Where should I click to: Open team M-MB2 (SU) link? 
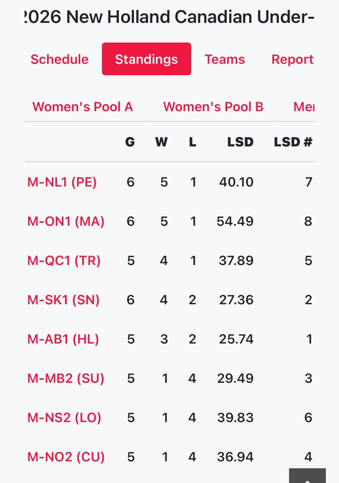click(x=66, y=378)
